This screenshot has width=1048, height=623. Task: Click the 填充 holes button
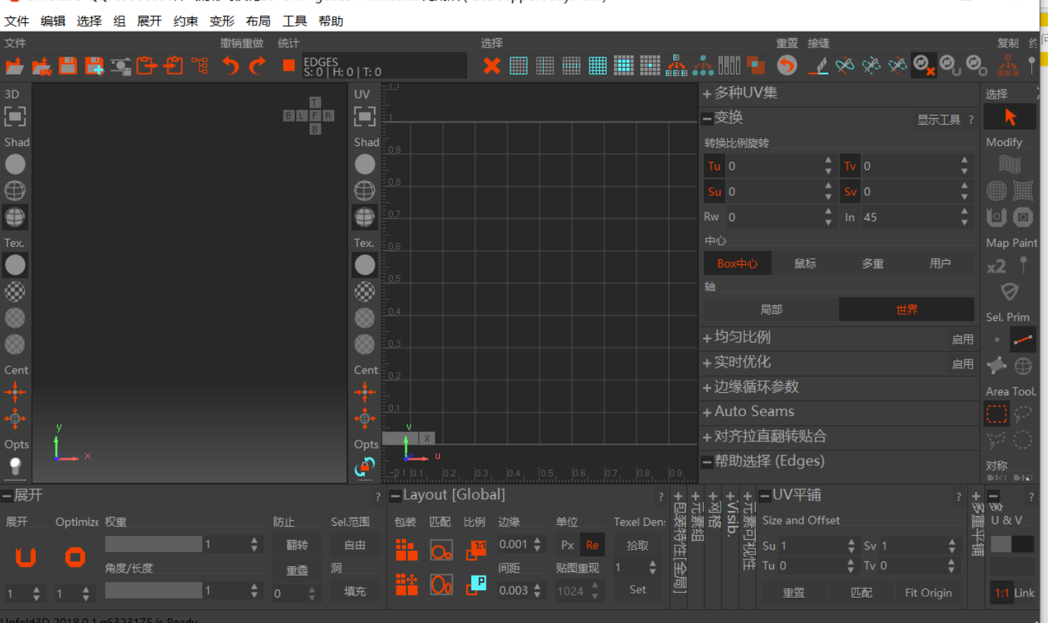coord(354,591)
